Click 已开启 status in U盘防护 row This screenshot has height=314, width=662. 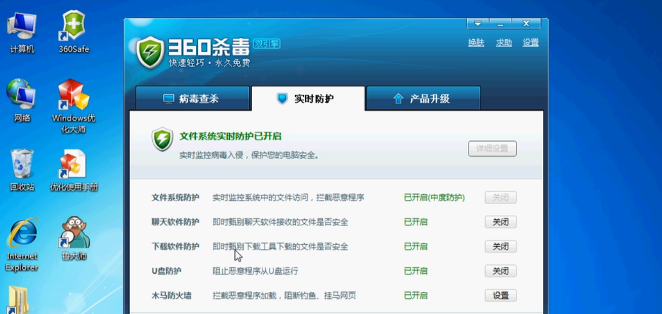[415, 271]
